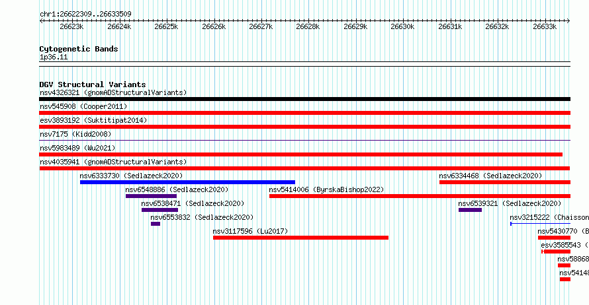Open the nsv5430770 variant label

[563, 231]
